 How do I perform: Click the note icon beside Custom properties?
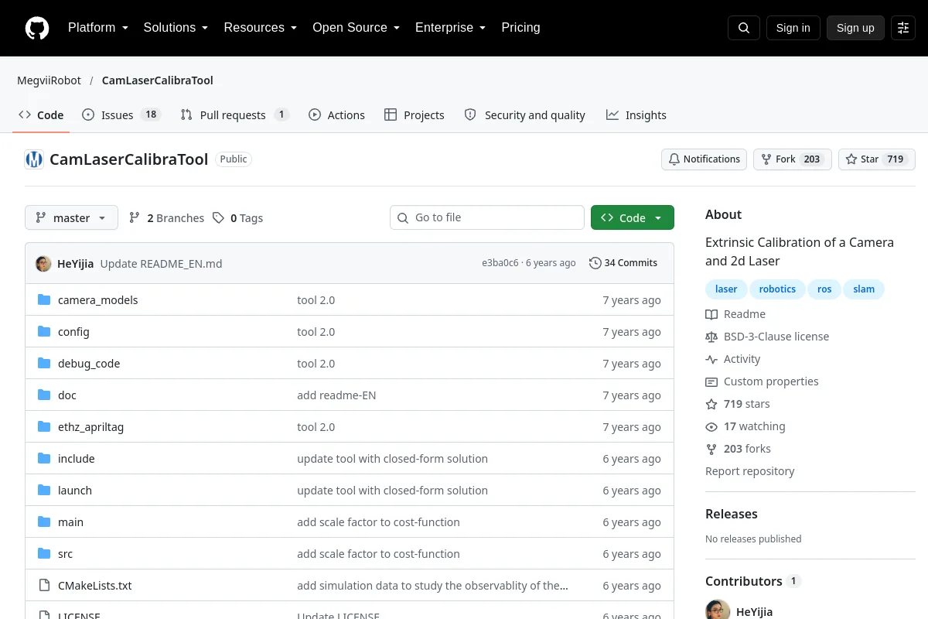(x=711, y=381)
